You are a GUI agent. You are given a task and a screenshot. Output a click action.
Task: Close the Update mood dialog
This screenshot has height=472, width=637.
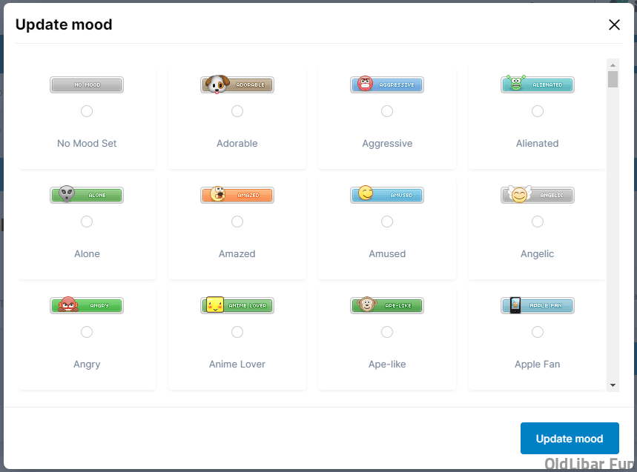tap(614, 24)
